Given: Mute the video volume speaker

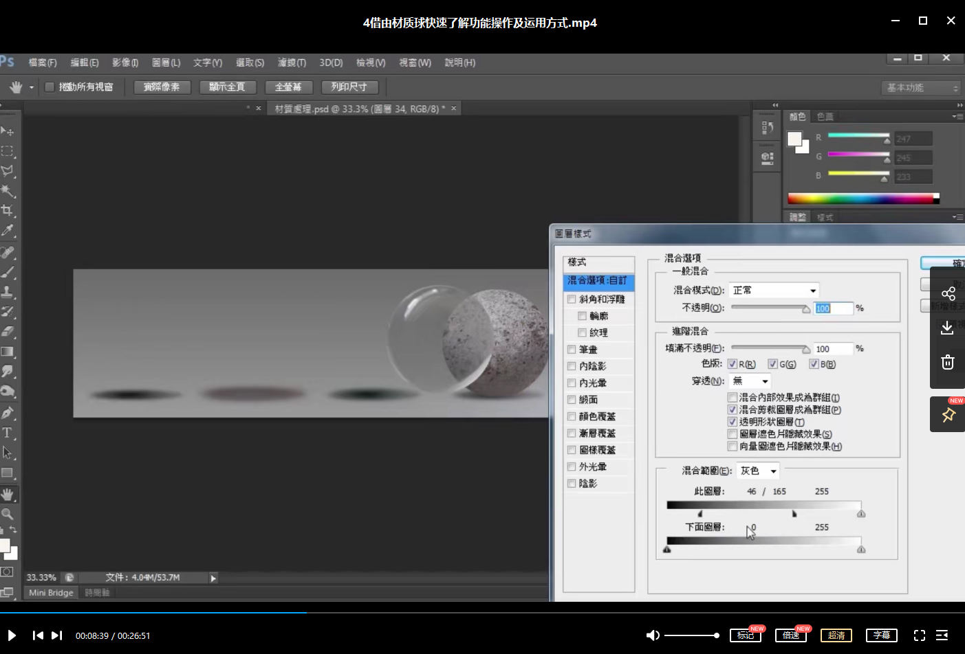Looking at the screenshot, I should [x=653, y=635].
